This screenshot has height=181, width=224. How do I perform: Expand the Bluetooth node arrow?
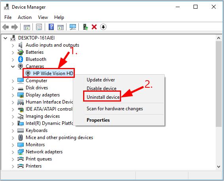pyautogui.click(x=13, y=60)
